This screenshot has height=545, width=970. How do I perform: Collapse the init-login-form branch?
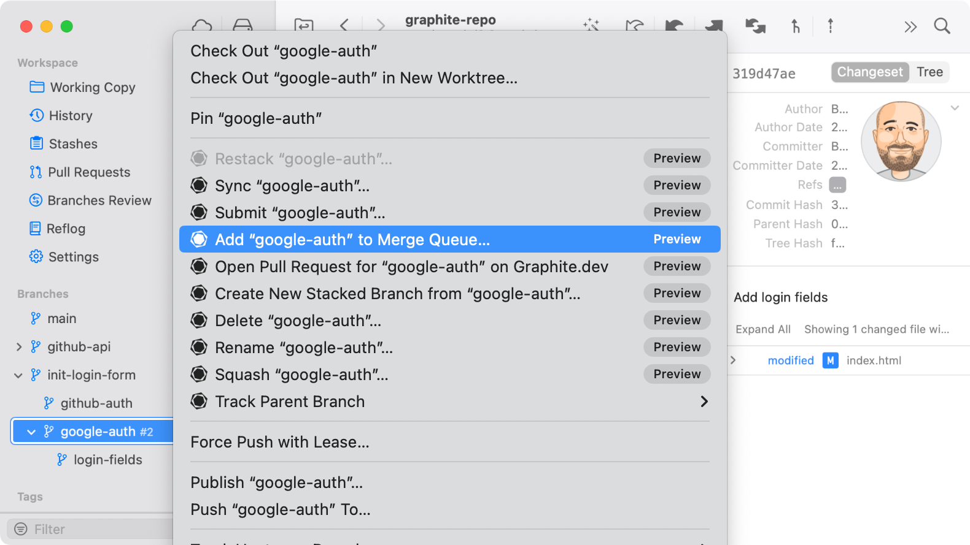pos(18,375)
